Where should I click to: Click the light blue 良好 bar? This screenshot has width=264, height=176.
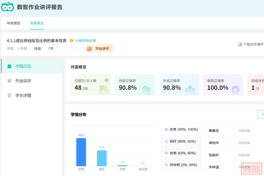(102, 158)
